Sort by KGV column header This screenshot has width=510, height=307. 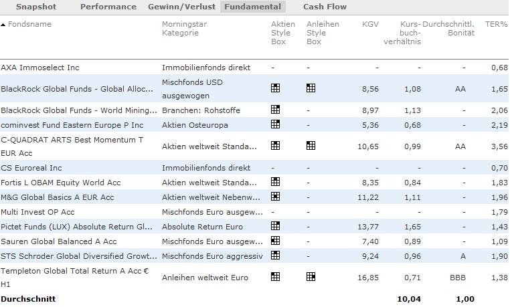pos(370,25)
